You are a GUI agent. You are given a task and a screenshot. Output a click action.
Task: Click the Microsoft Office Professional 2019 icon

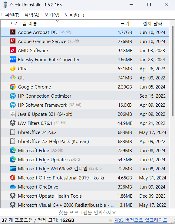13,178
